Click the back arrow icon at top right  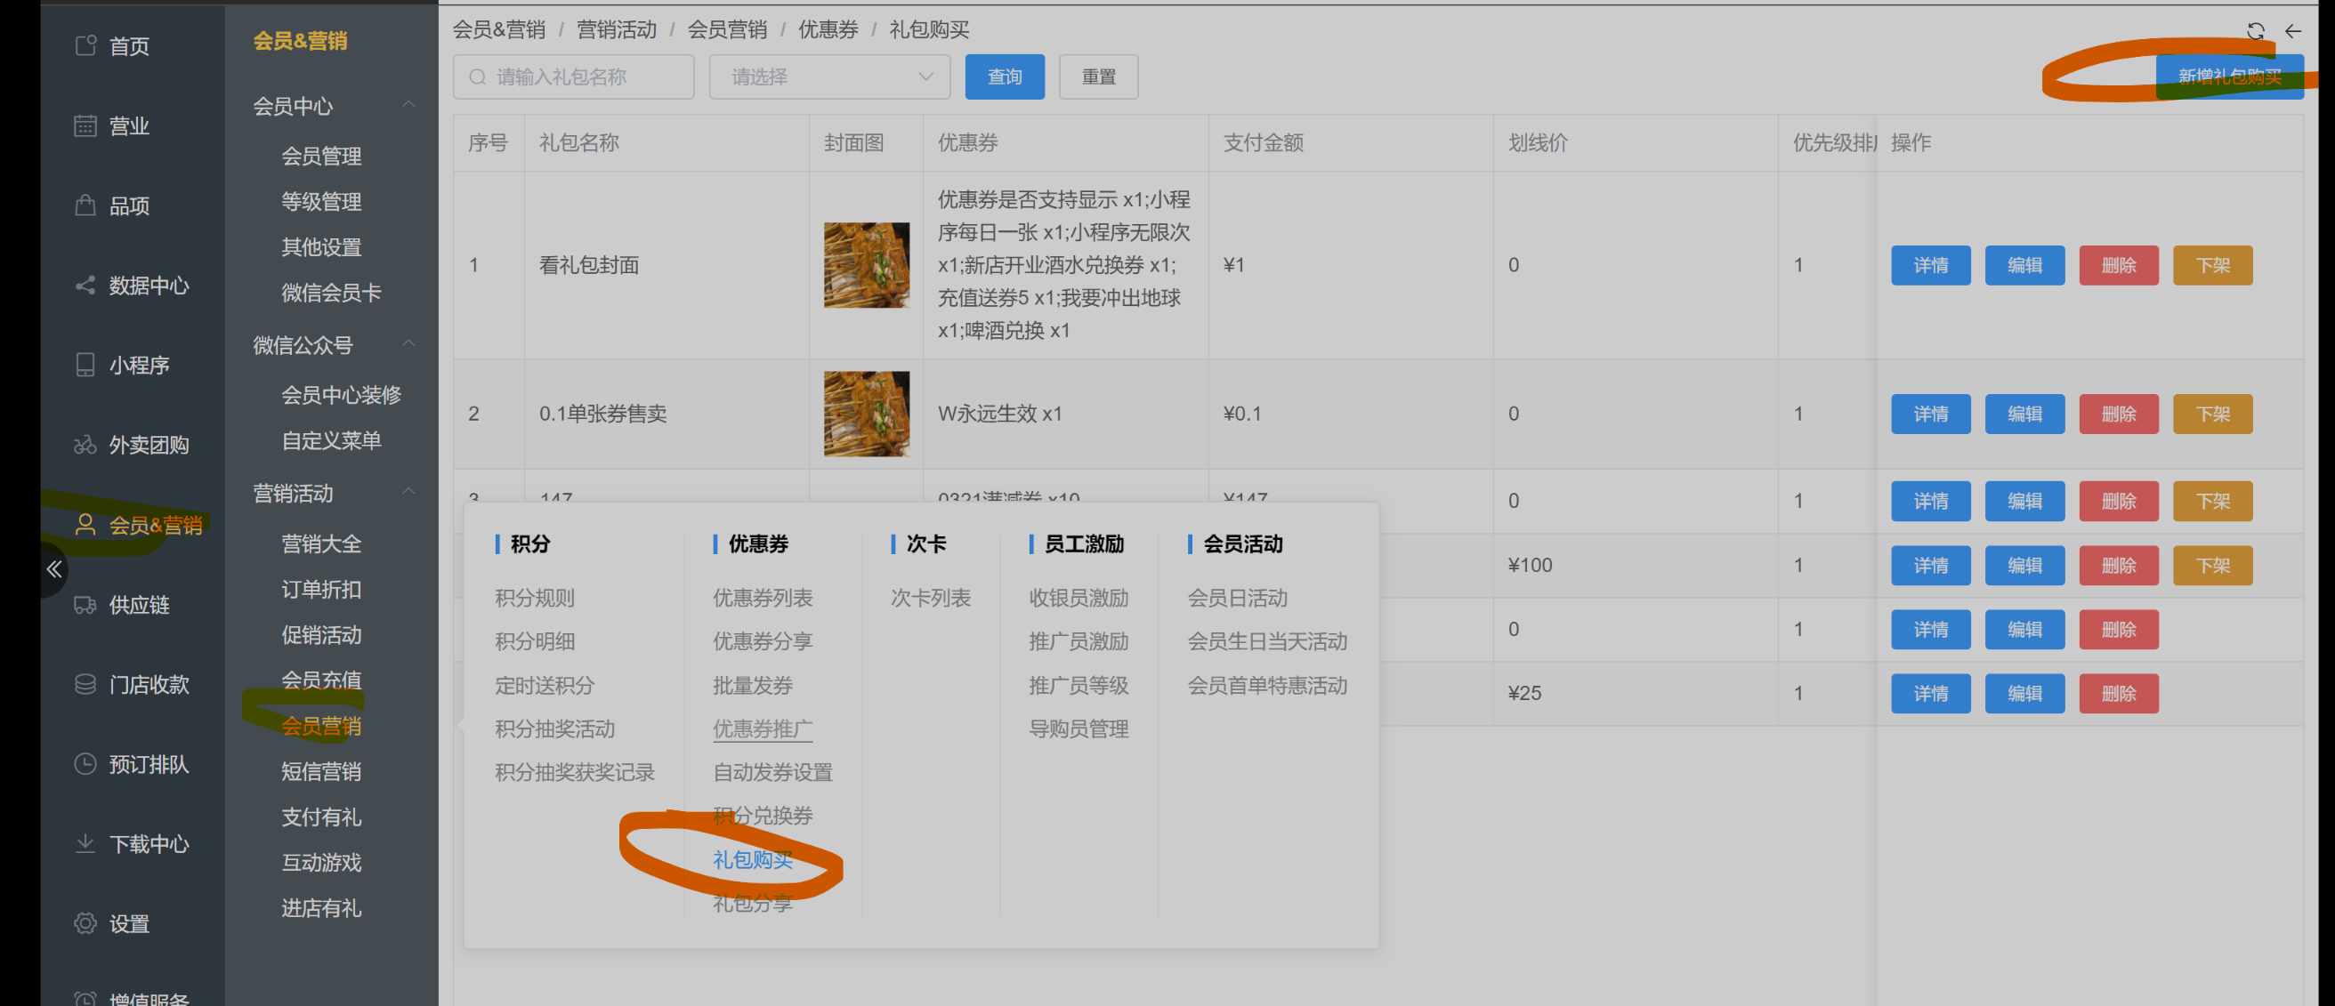click(2292, 31)
